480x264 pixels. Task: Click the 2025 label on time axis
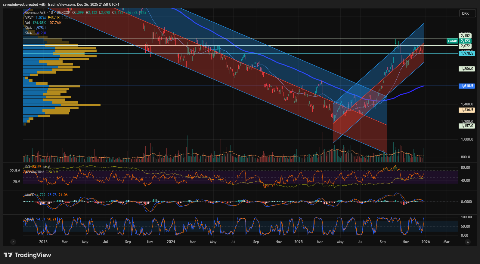[x=299, y=242]
